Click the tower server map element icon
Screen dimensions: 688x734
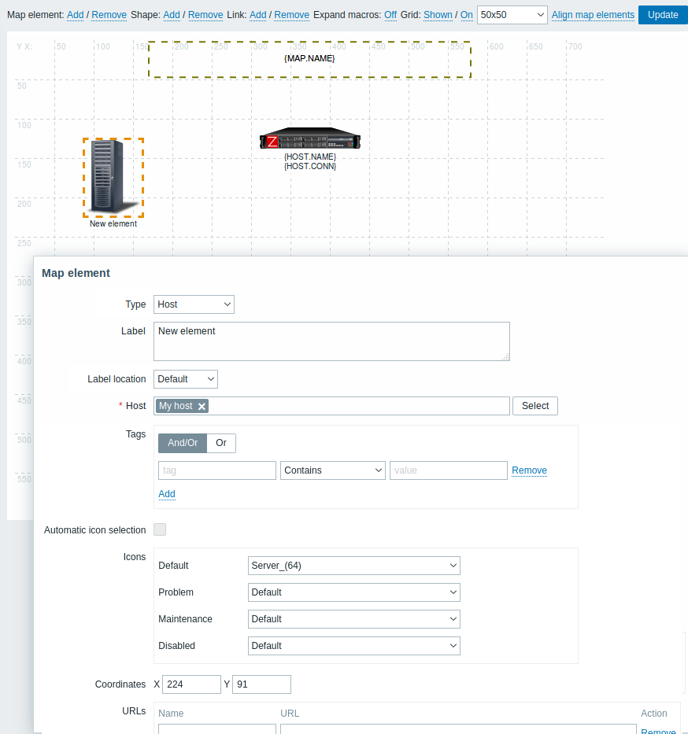113,177
